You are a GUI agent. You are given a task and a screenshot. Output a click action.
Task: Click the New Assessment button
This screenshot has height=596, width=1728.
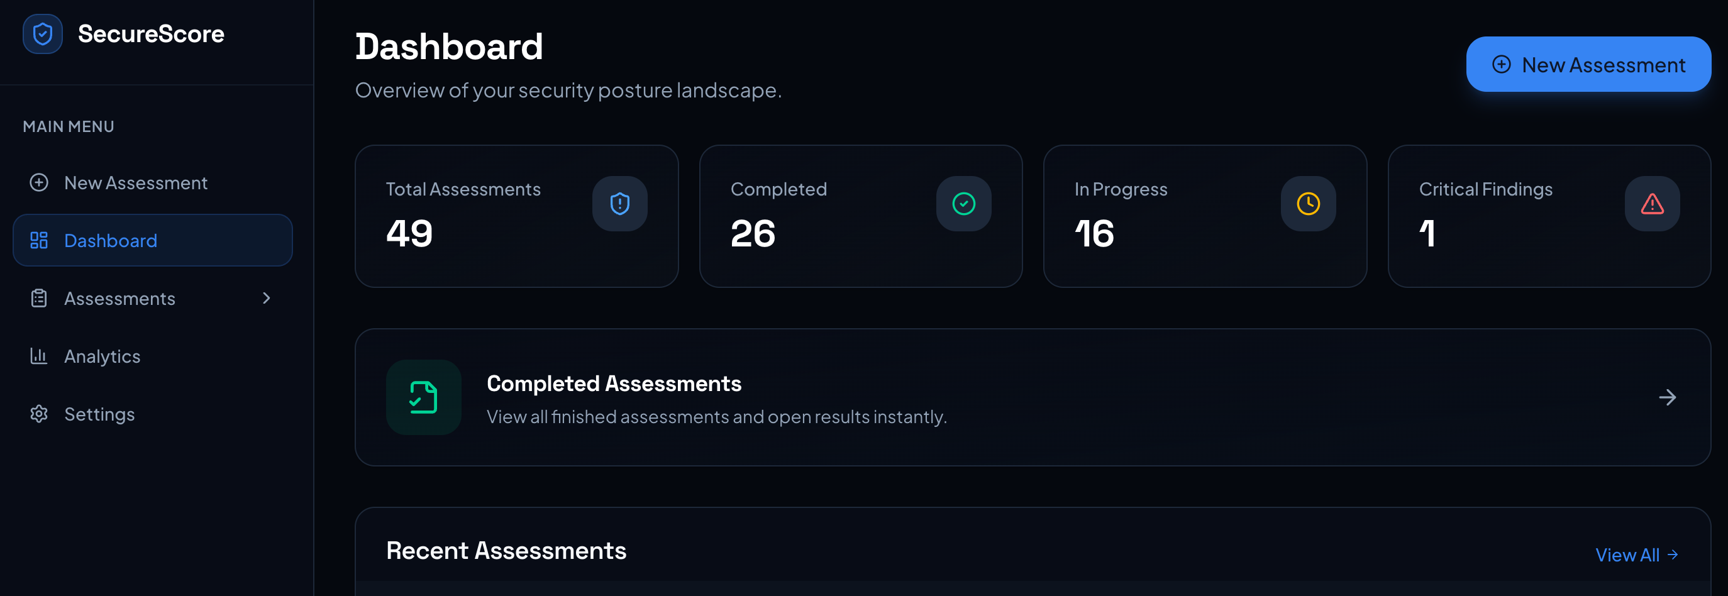1588,64
